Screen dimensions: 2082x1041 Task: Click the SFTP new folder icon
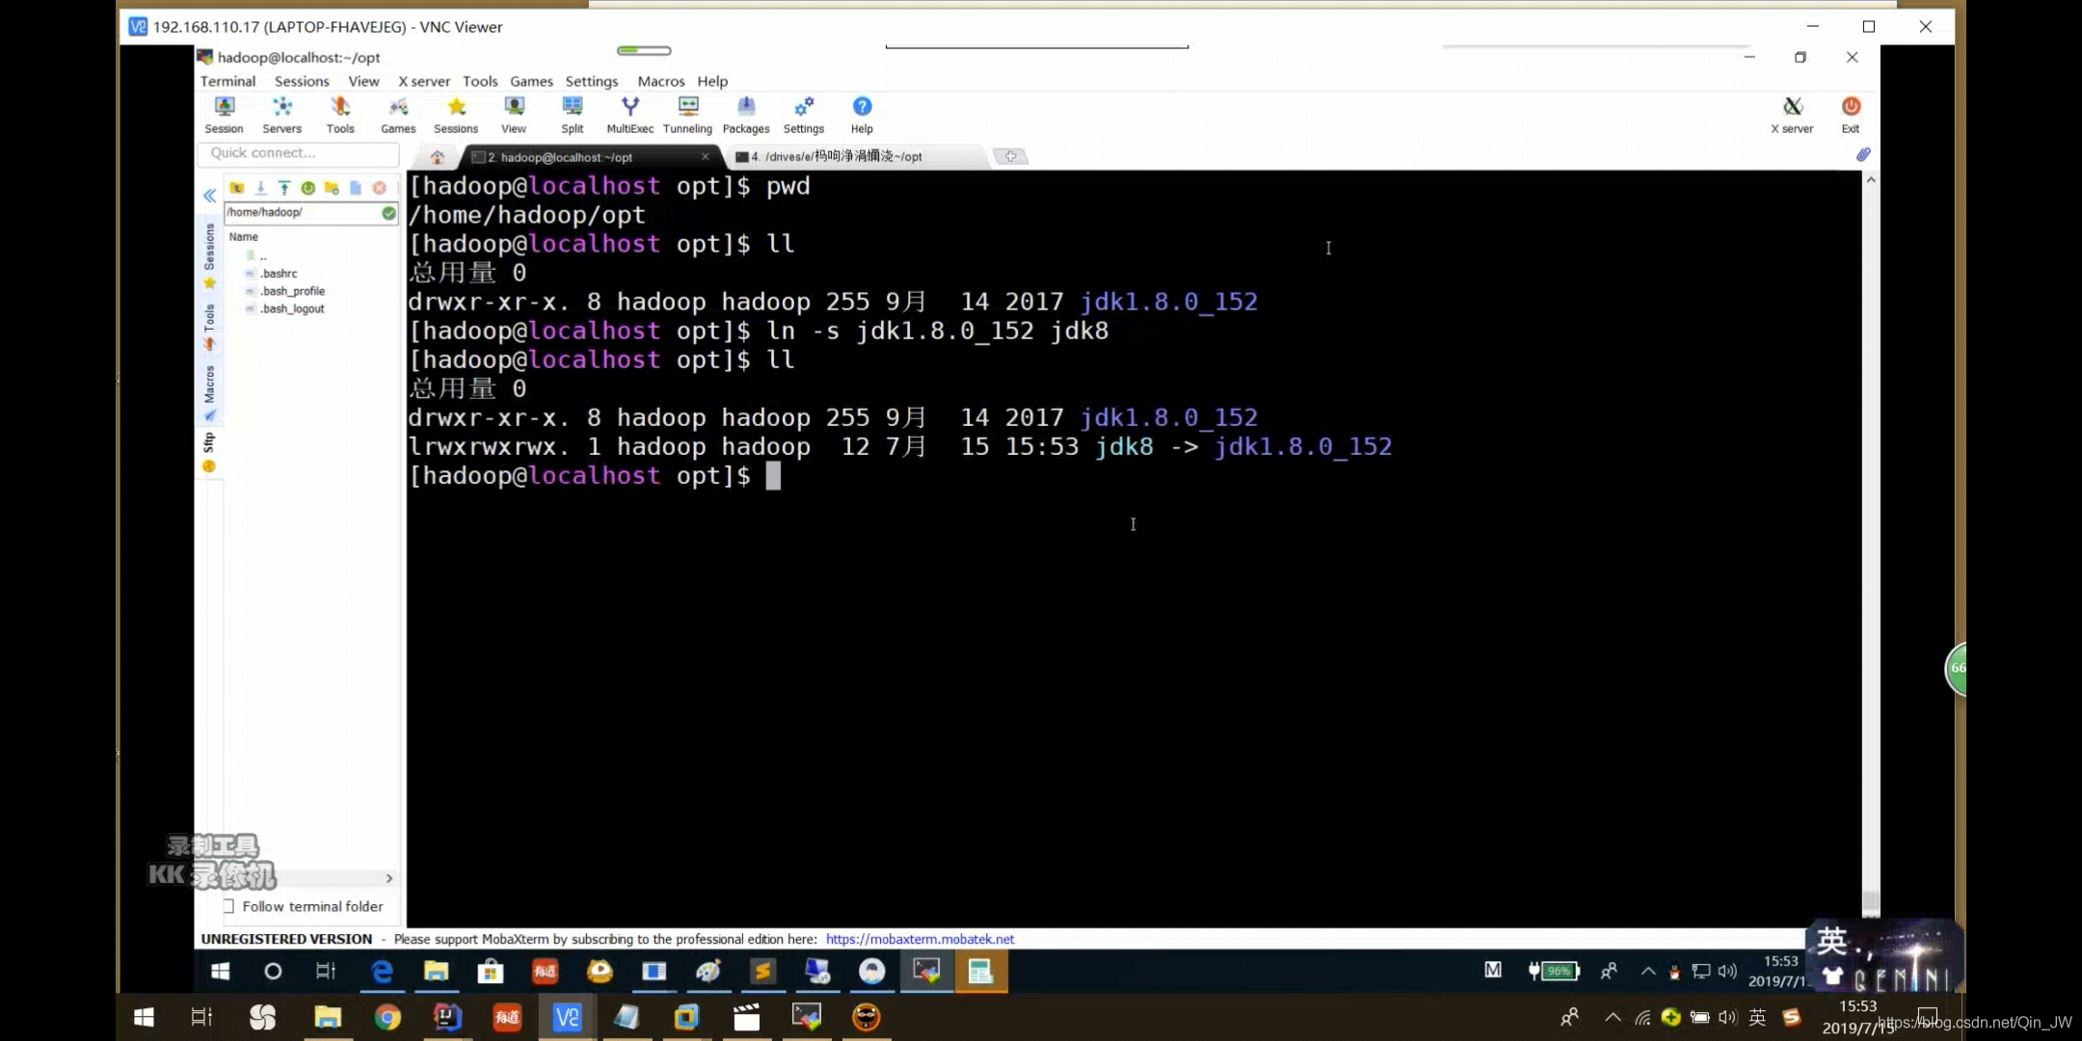coord(332,188)
